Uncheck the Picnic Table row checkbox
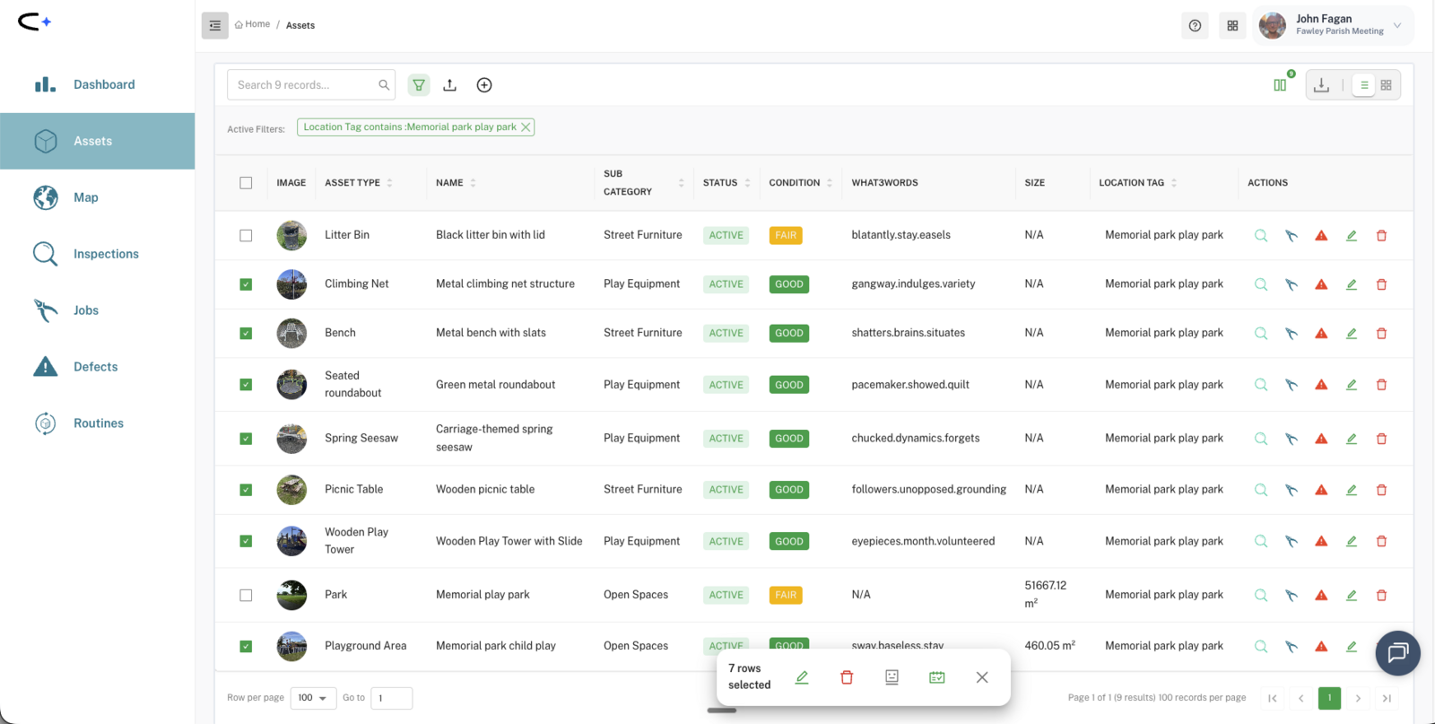This screenshot has height=724, width=1435. click(246, 490)
